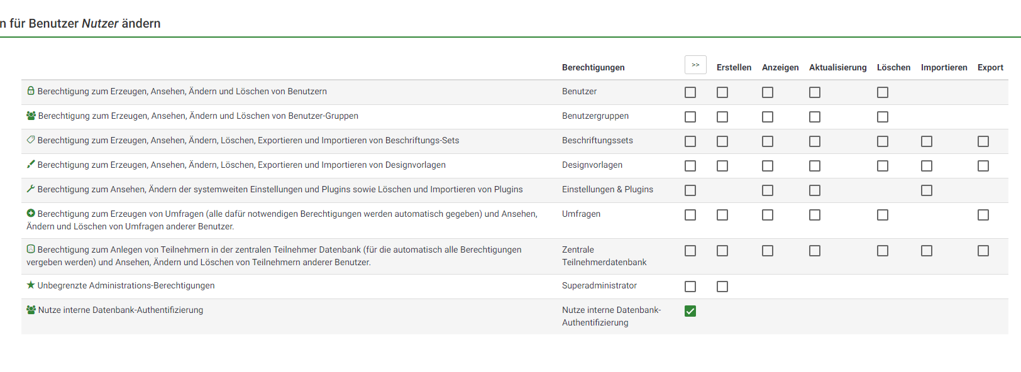Click the Berechtigungen column header
This screenshot has height=372, width=1021.
coord(593,68)
